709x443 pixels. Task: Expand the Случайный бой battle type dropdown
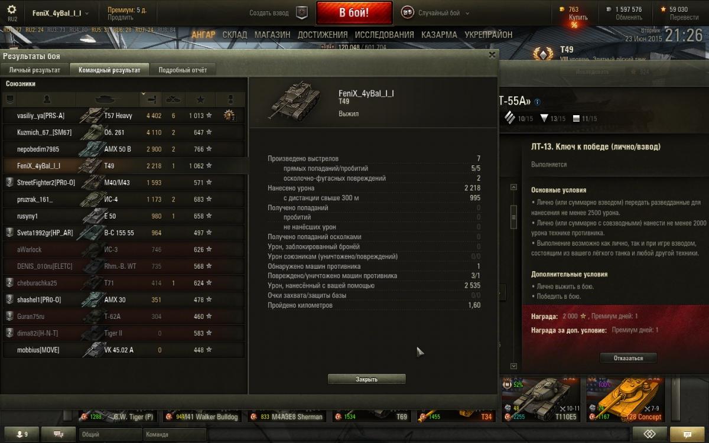(435, 12)
